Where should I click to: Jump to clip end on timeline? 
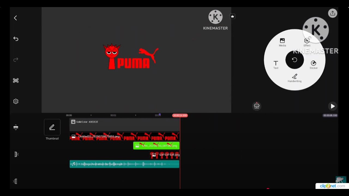[15, 181]
